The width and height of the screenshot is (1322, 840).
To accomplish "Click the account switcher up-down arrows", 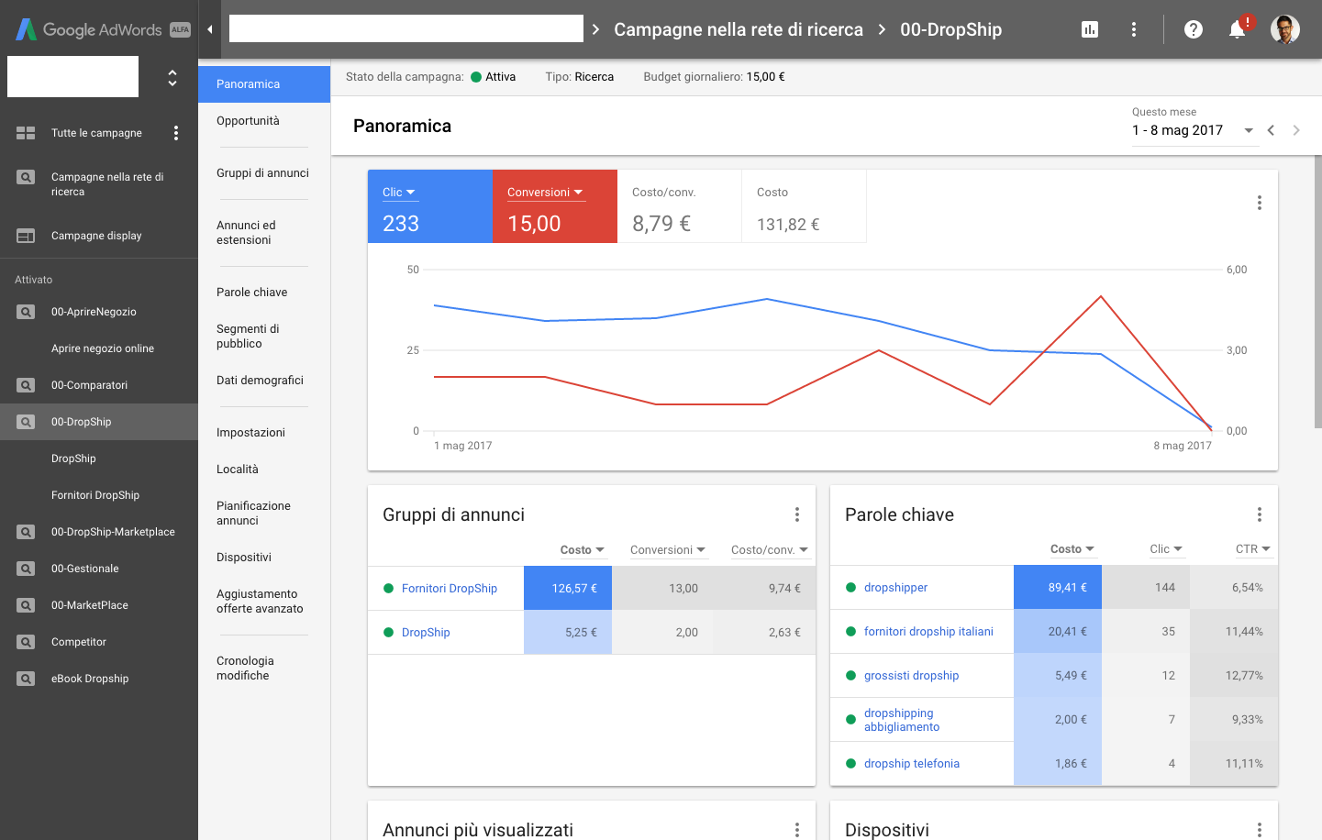I will click(172, 78).
